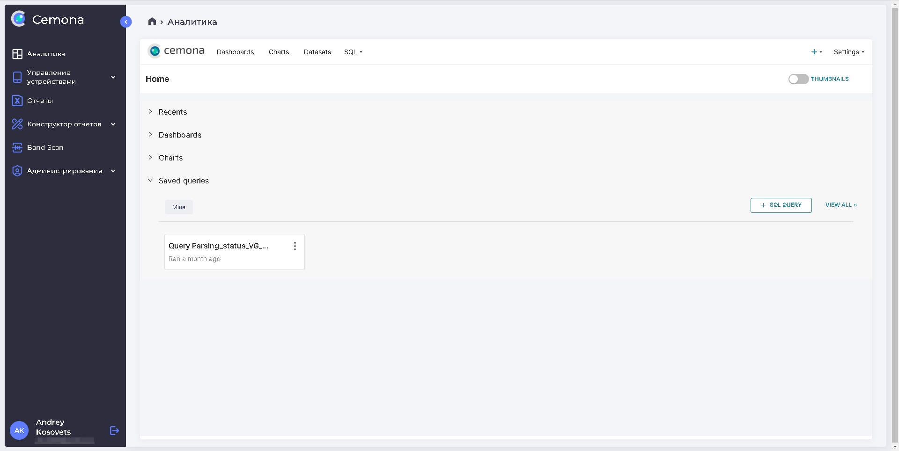Image resolution: width=899 pixels, height=451 pixels.
Task: Expand Администрирование submenu
Action: point(113,171)
